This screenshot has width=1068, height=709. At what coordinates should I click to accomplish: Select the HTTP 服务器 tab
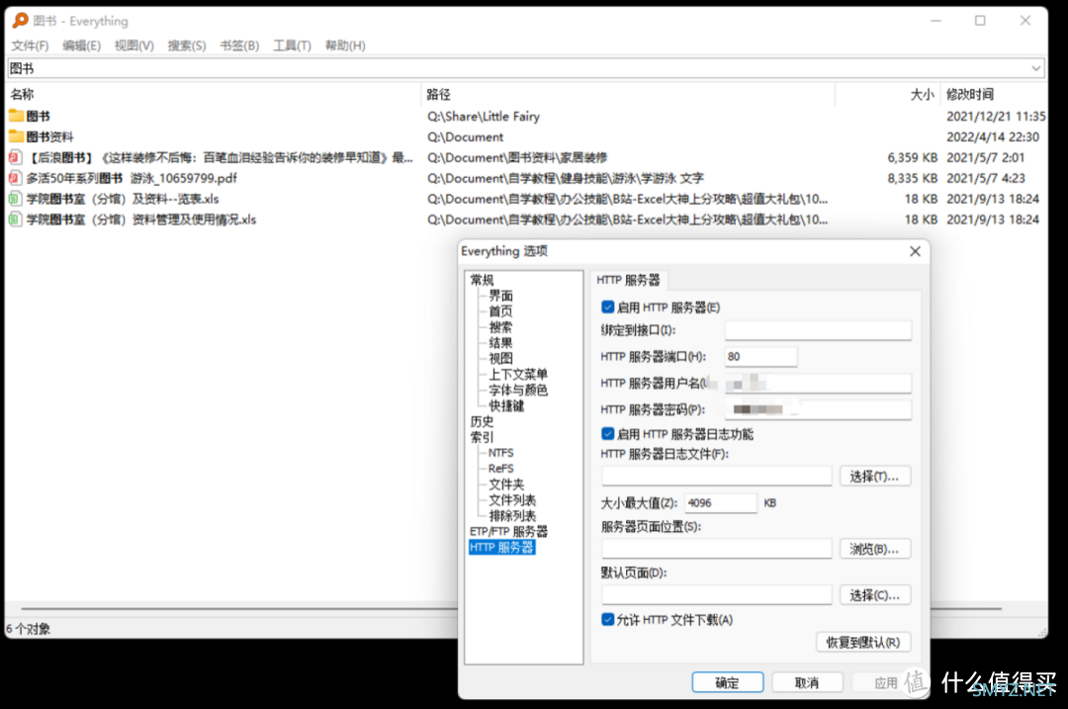click(628, 280)
